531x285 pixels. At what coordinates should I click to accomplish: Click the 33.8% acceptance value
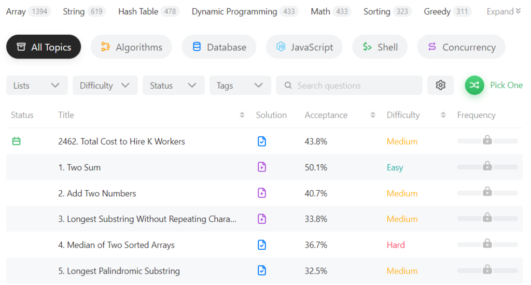click(316, 219)
